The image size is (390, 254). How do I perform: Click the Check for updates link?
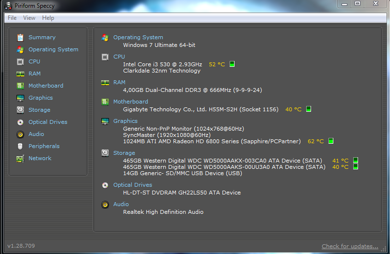[350, 246]
